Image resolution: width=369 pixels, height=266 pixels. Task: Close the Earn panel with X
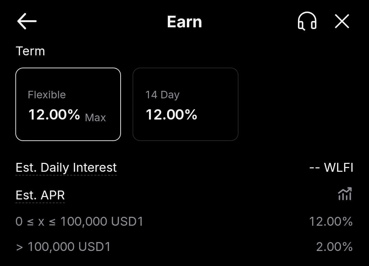pyautogui.click(x=342, y=22)
